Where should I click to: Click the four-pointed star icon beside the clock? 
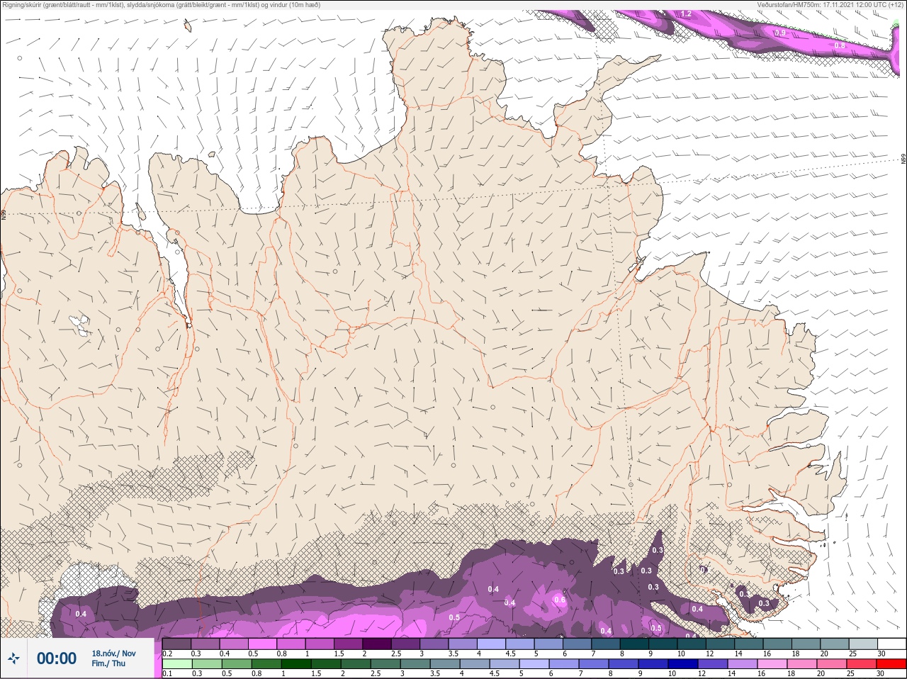(13, 658)
